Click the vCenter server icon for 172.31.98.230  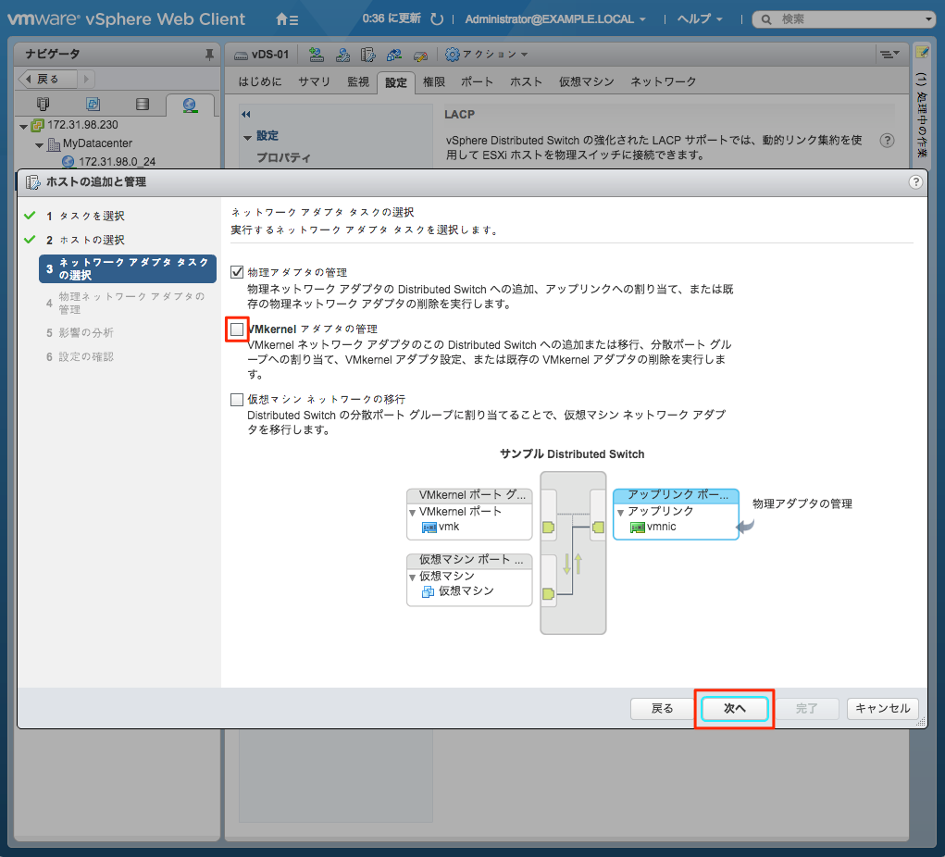coord(37,125)
